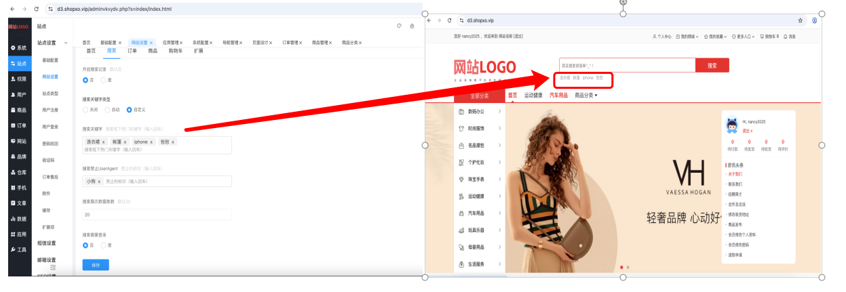
Task: Open 用户注册 in the site settings menu
Action: coord(50,110)
